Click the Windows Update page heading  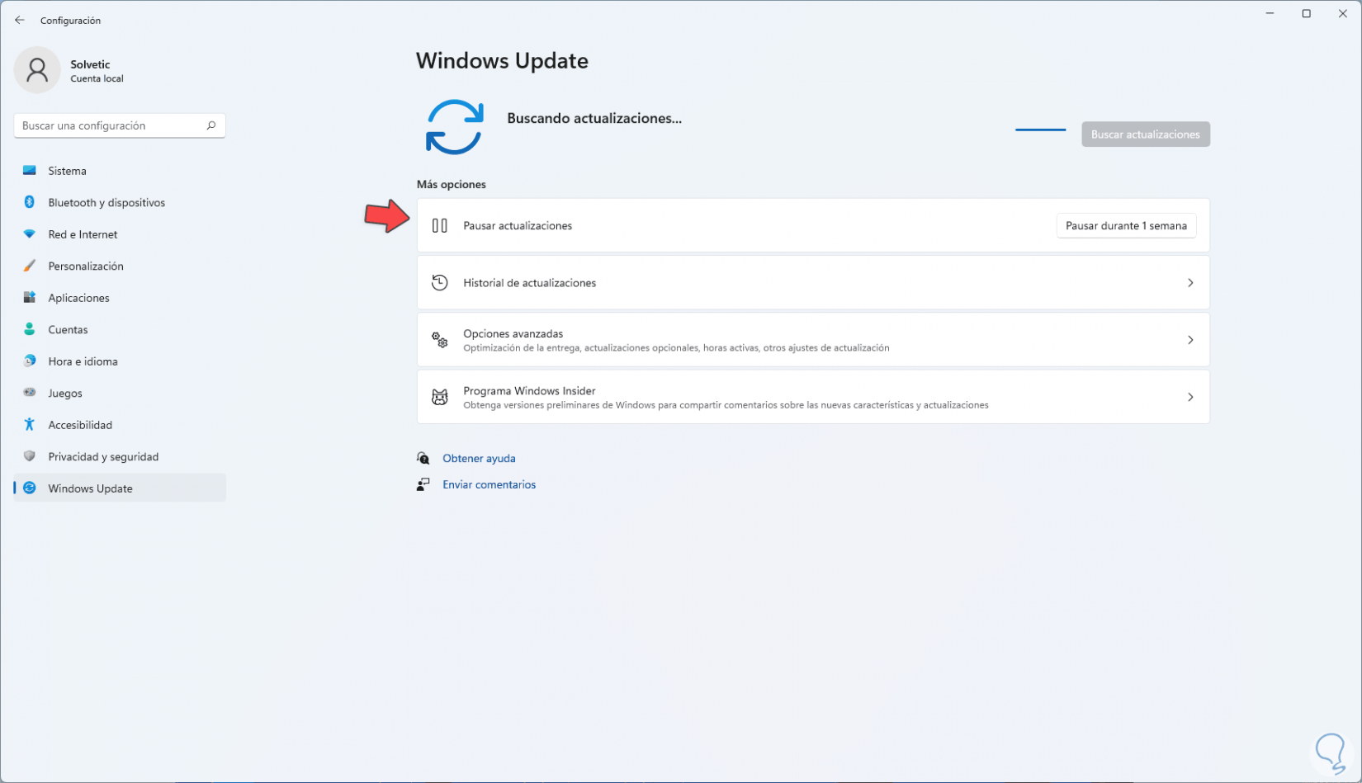point(502,61)
